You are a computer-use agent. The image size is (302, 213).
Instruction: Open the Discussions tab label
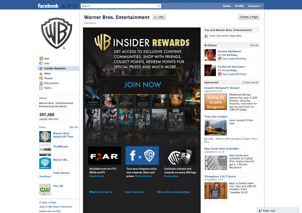(x=52, y=83)
